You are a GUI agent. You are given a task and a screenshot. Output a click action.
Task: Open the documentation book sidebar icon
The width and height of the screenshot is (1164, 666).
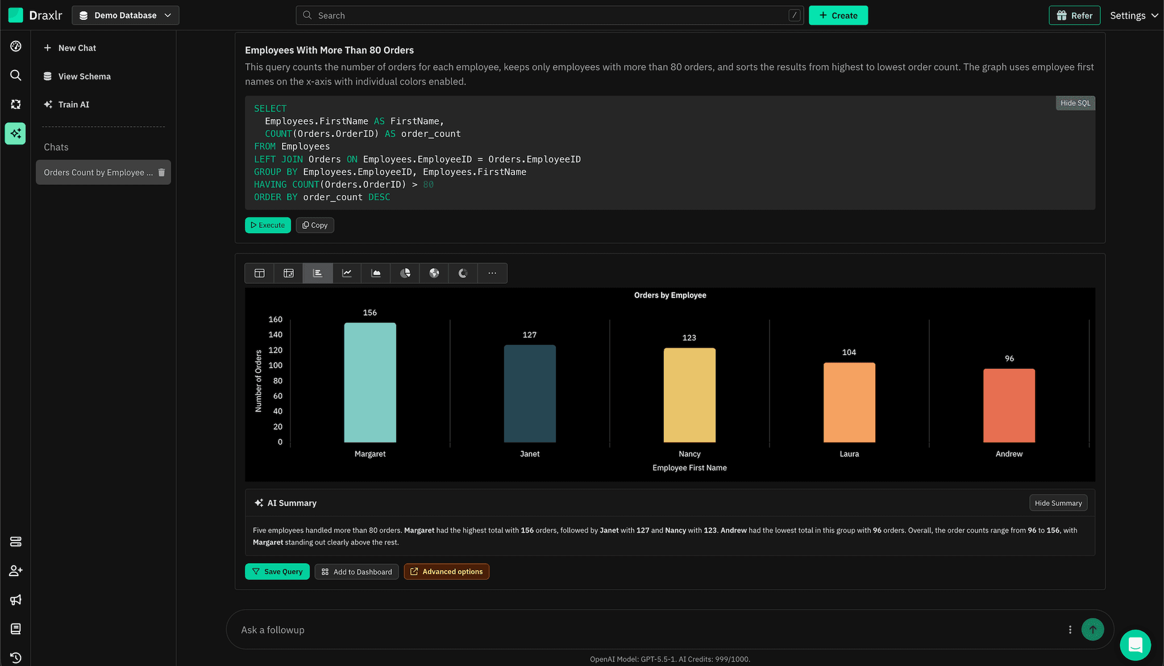(16, 628)
